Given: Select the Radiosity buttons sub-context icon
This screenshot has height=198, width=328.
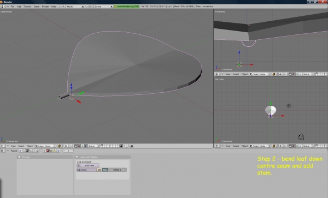Looking at the screenshot, I should [55, 151].
